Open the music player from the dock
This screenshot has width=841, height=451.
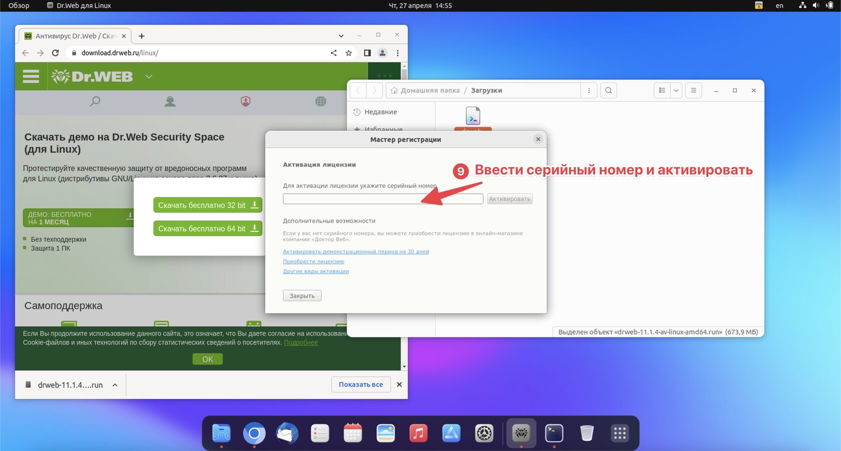tap(418, 433)
